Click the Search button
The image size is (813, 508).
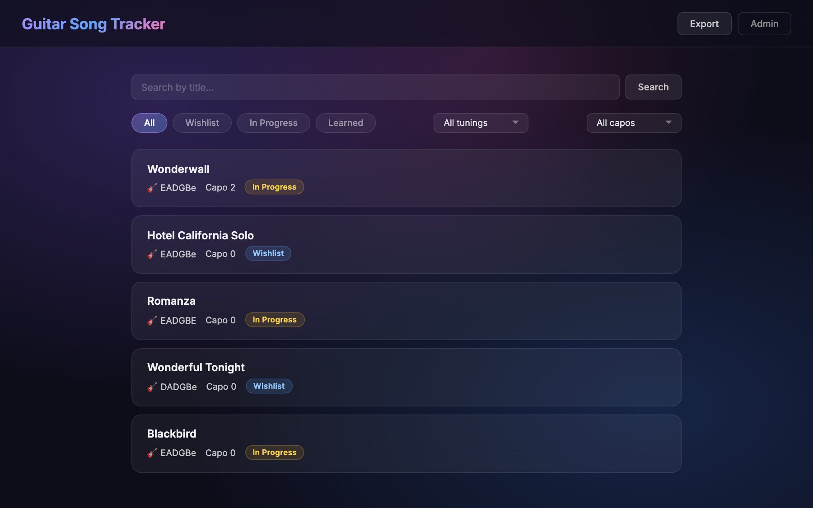click(x=653, y=87)
